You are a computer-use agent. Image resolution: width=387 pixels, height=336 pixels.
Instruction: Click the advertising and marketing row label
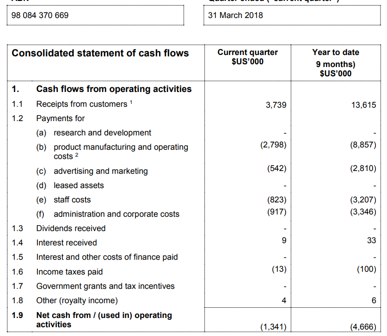click(101, 171)
